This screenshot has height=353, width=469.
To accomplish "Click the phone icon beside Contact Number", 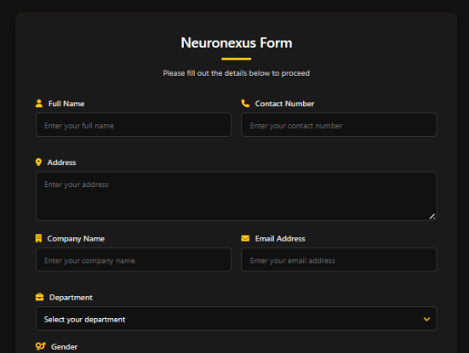I will 245,104.
